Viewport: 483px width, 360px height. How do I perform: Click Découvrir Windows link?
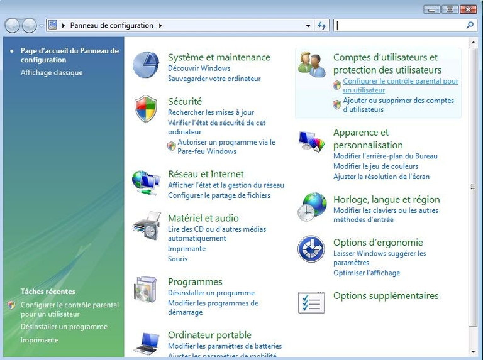pos(199,68)
